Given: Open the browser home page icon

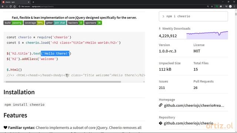Looking at the screenshot, I should point(14,7).
